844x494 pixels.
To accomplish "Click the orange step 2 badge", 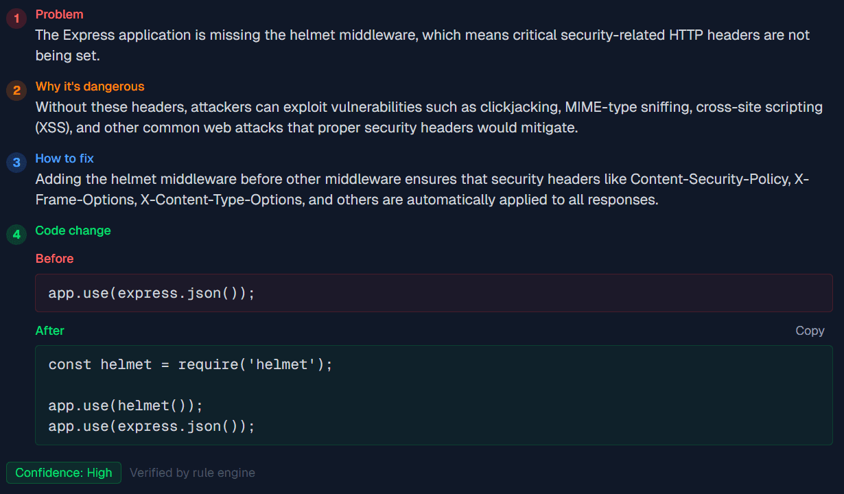I will click(16, 91).
